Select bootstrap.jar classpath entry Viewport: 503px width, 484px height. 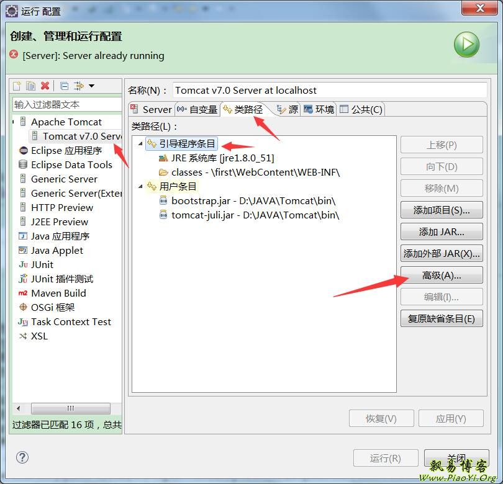pos(248,200)
